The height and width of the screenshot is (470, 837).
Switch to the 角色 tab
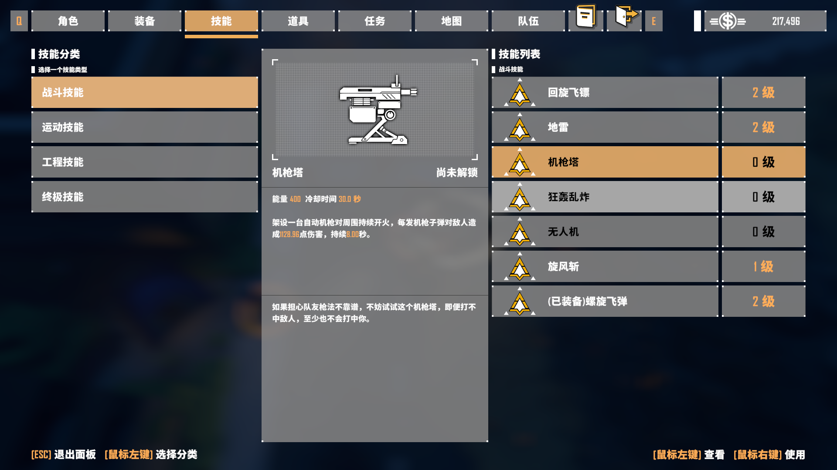[x=68, y=21]
